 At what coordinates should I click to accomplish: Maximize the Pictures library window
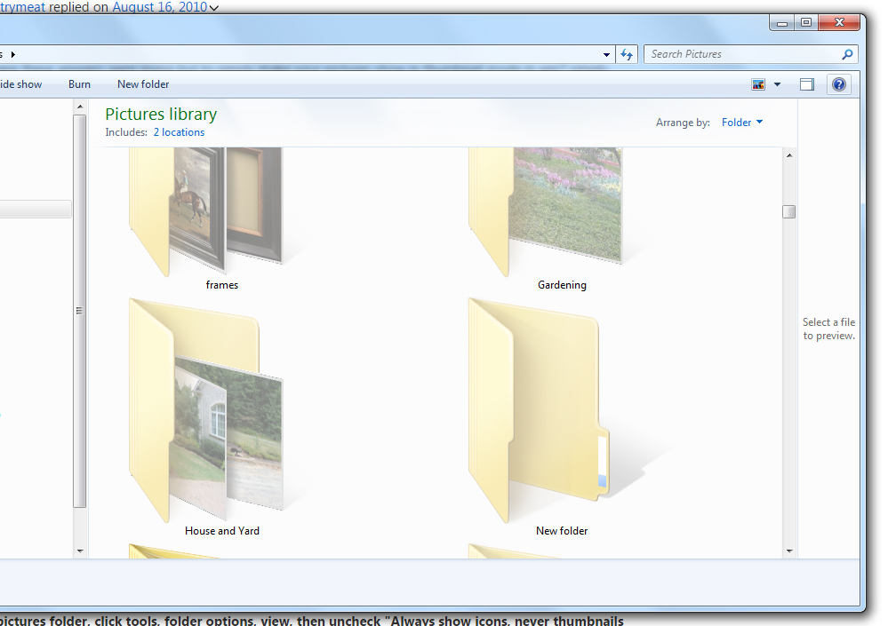tap(805, 23)
